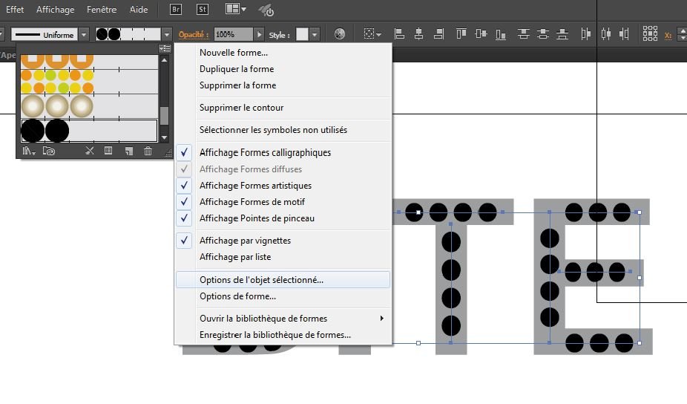The image size is (687, 404).
Task: Open the Fenêtre menu
Action: pos(102,10)
